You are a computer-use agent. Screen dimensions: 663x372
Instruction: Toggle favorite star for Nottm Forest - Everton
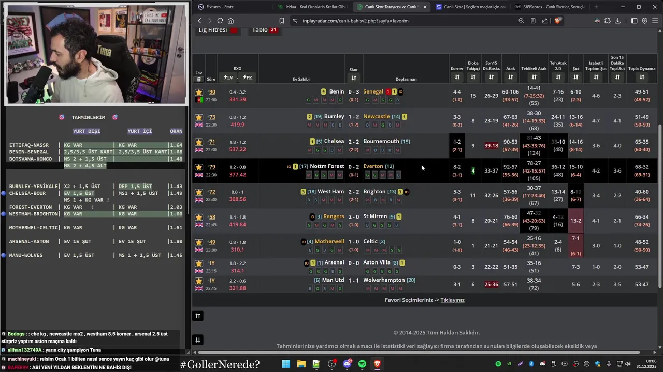point(199,167)
